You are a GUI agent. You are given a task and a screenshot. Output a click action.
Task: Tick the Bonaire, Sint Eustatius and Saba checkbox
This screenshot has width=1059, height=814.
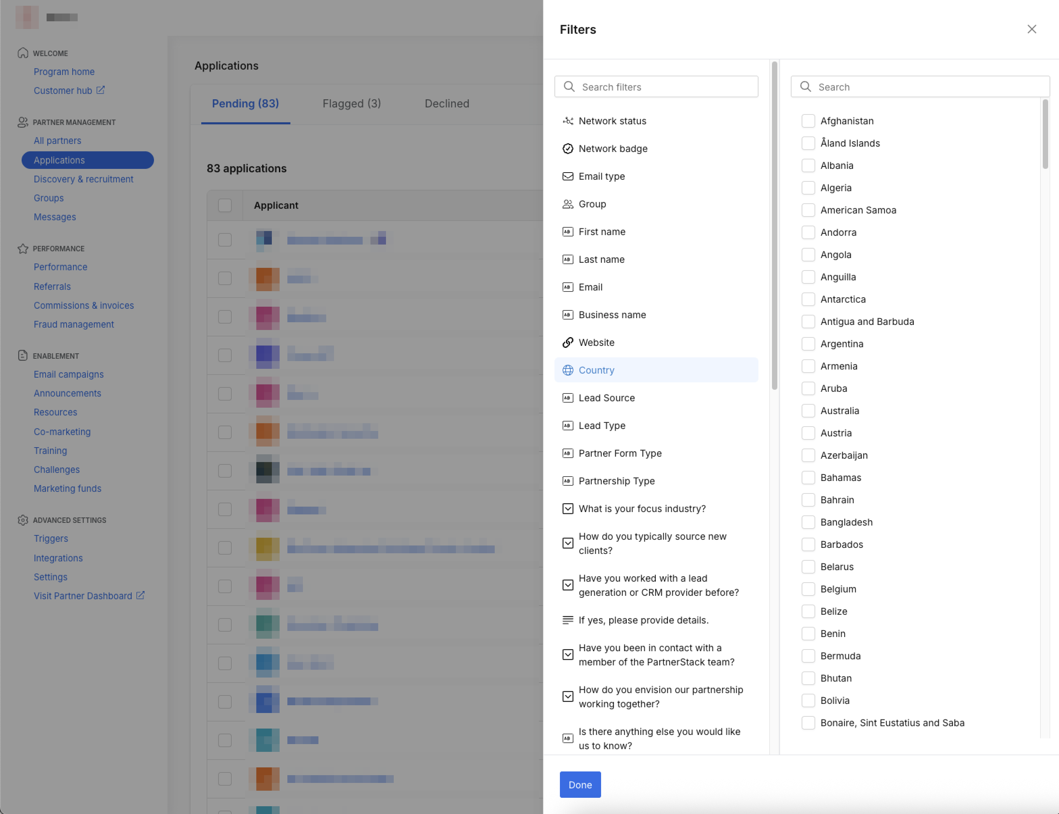808,722
